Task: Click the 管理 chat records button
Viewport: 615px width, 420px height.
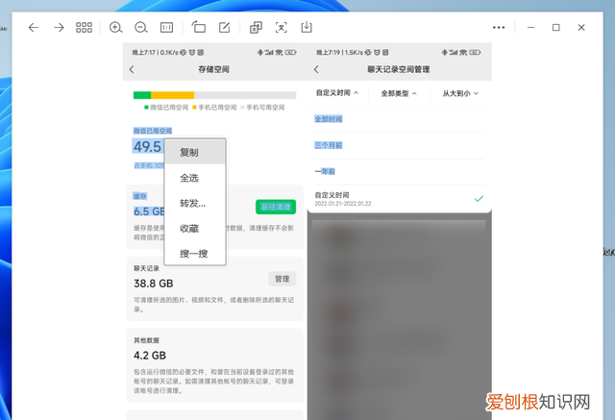Action: click(282, 279)
